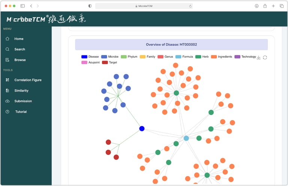Go back with the browser back arrow
Image resolution: width=288 pixels, height=186 pixels.
(31, 6)
